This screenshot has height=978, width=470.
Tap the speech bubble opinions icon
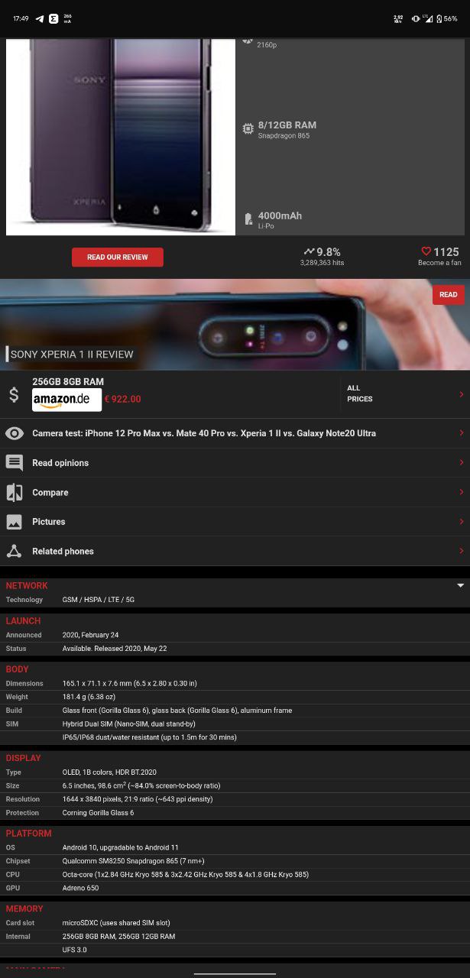point(15,463)
